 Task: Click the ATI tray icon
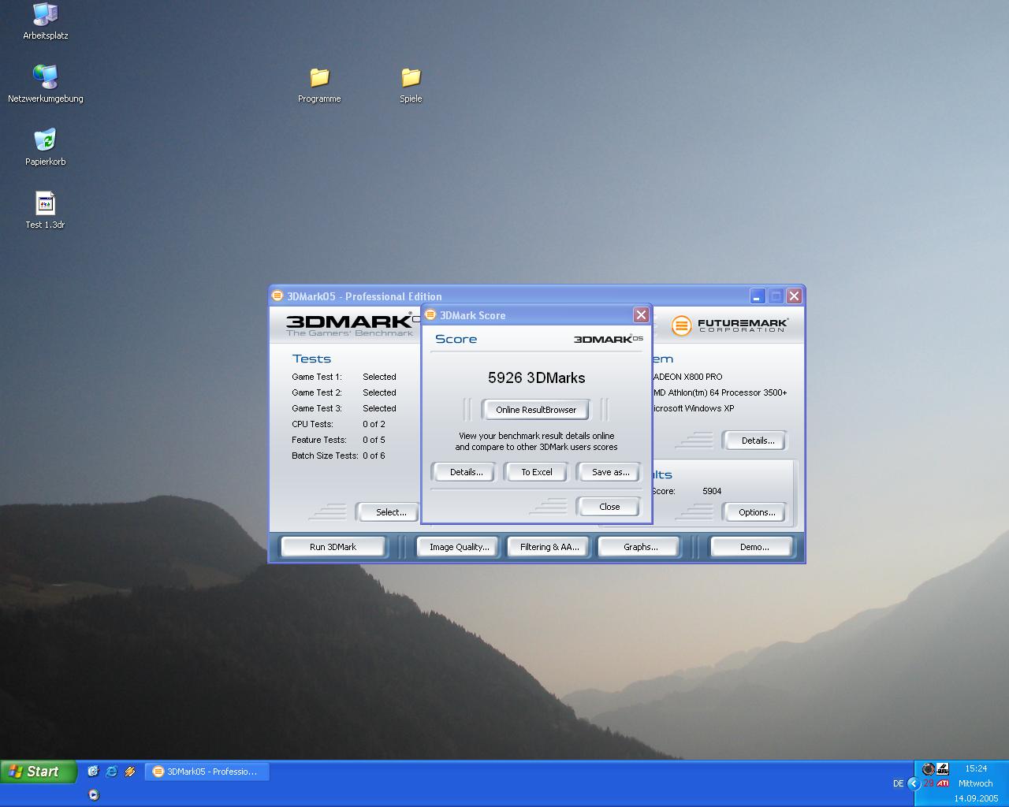pos(943,783)
